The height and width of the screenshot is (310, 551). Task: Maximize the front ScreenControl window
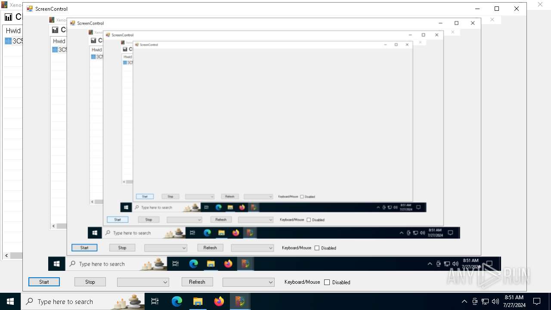point(497,9)
